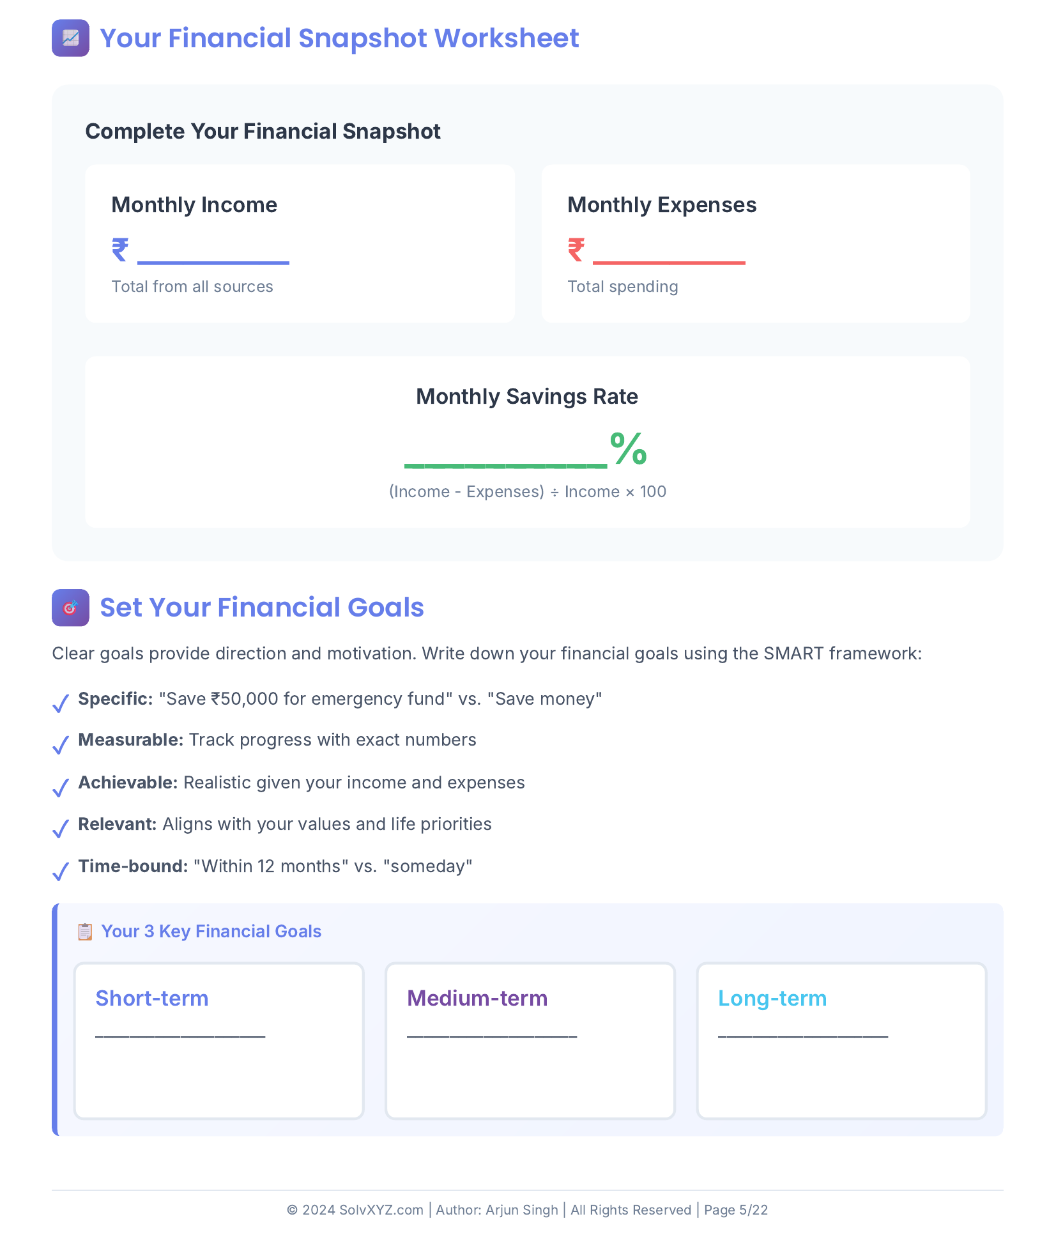The height and width of the screenshot is (1235, 1056).
Task: Click the Monthly Savings Rate blank line
Action: (x=506, y=464)
